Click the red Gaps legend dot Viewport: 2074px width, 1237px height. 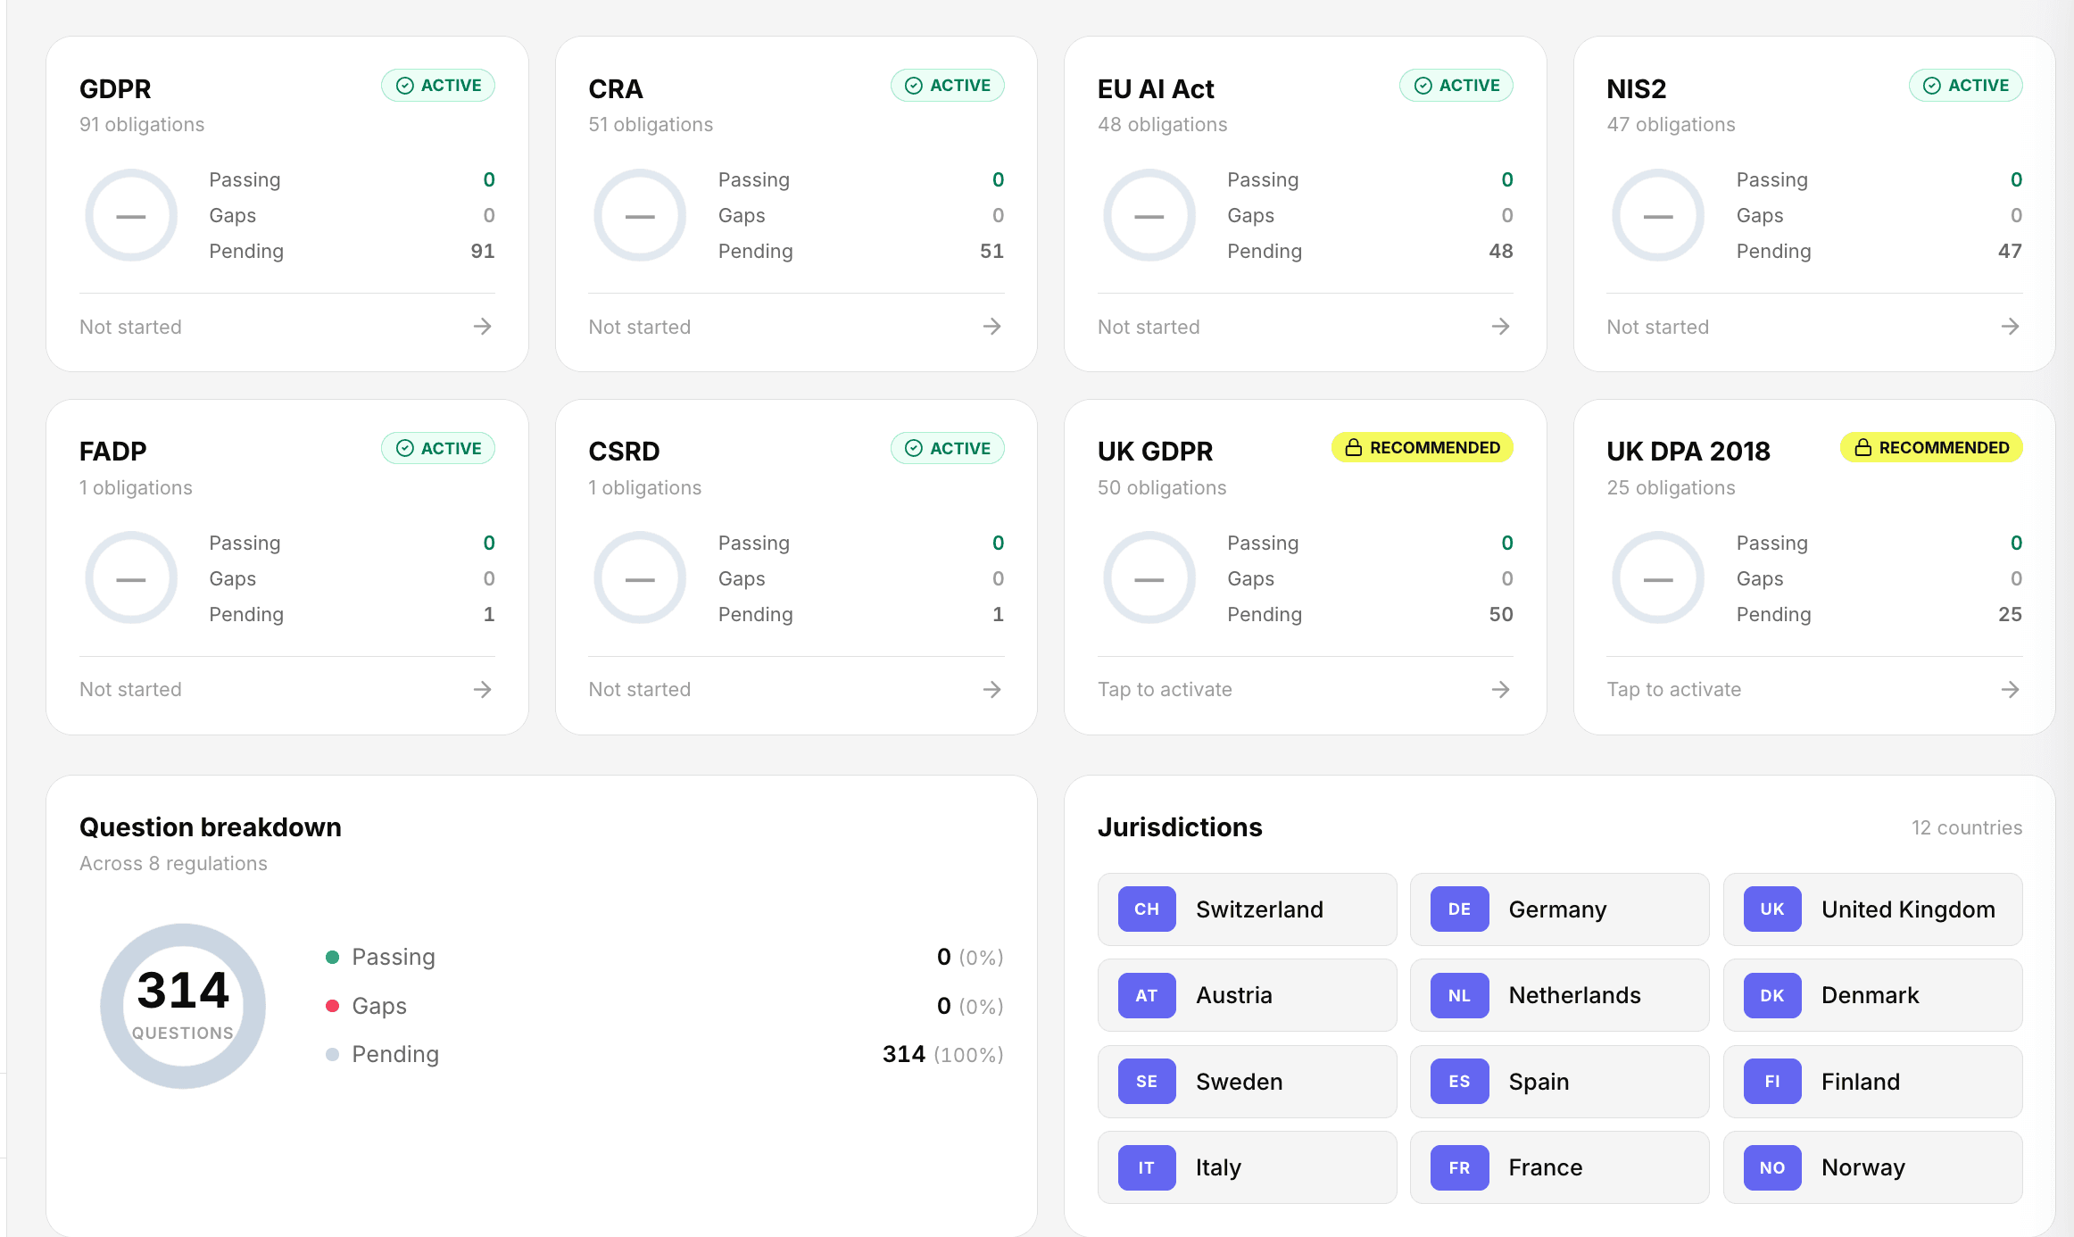click(x=333, y=1006)
